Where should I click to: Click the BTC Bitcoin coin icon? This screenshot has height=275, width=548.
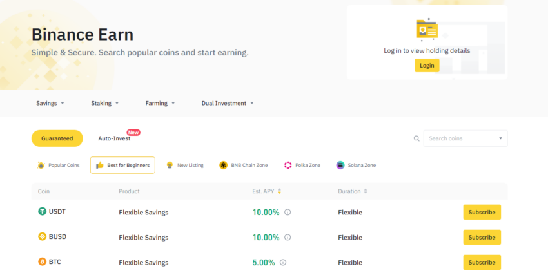point(42,261)
